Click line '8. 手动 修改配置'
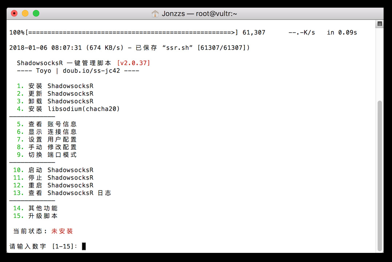Viewport: 392px width, 262px height. [x=47, y=147]
